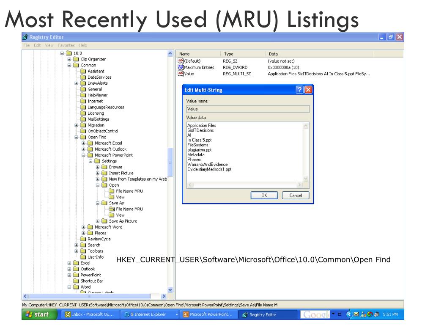Click the down arrow of the tree's vertical scrollbar
The height and width of the screenshot is (325, 433).
(170, 290)
